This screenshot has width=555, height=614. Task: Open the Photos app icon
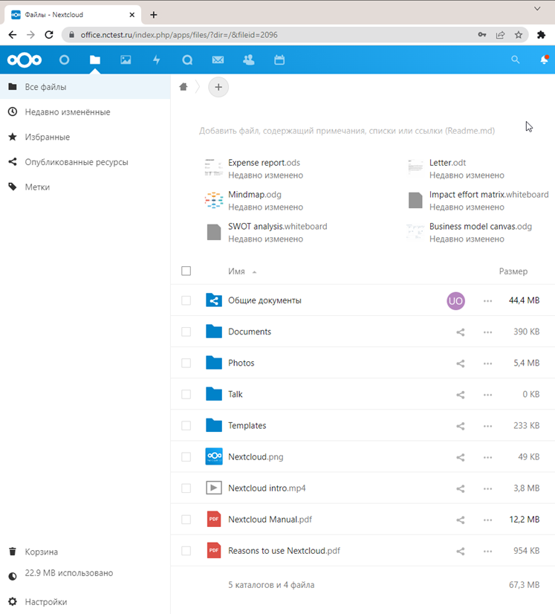[126, 60]
